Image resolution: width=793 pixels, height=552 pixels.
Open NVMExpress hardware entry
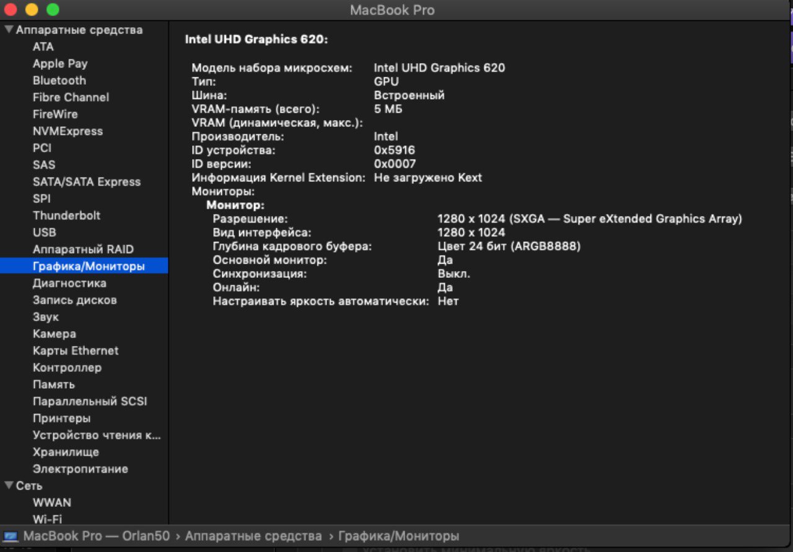(68, 131)
